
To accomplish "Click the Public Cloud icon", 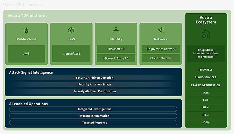I will click(x=27, y=30).
